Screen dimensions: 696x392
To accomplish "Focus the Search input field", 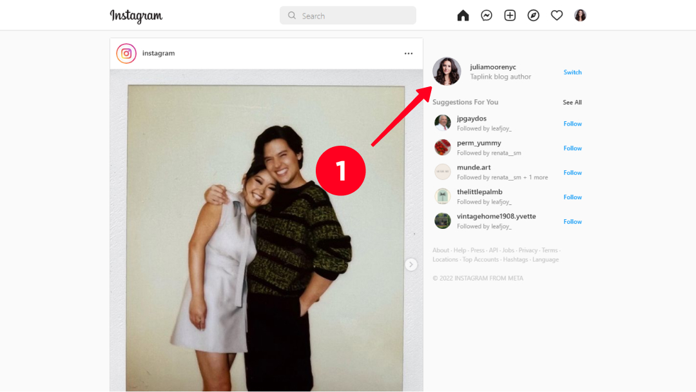I will (x=348, y=15).
